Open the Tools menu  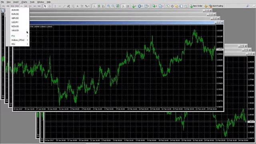pos(32,2)
